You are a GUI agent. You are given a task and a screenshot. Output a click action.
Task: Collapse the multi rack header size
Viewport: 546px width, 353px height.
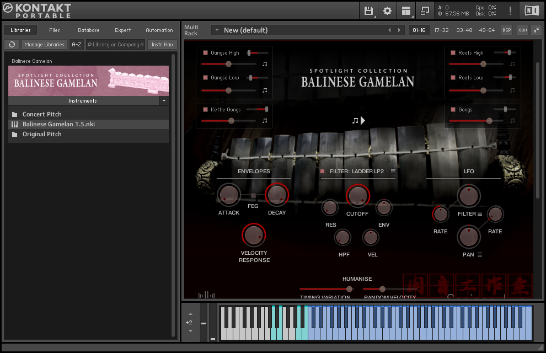(536, 30)
